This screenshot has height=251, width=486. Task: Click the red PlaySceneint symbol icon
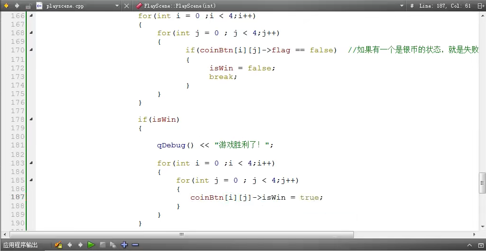coord(139,6)
